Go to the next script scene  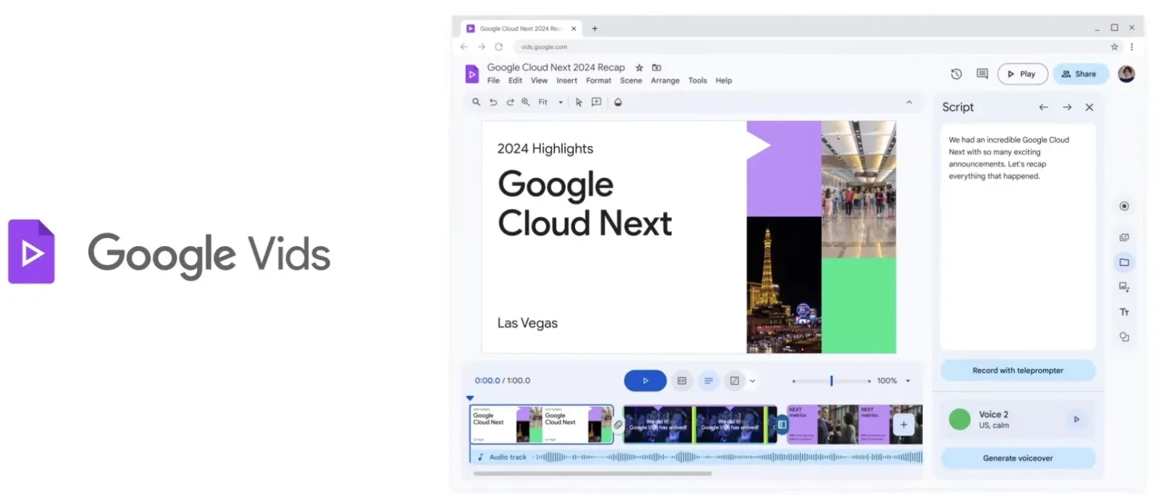pos(1067,107)
